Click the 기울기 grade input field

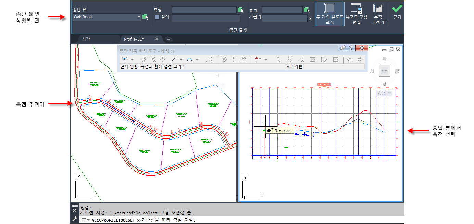(x=284, y=18)
